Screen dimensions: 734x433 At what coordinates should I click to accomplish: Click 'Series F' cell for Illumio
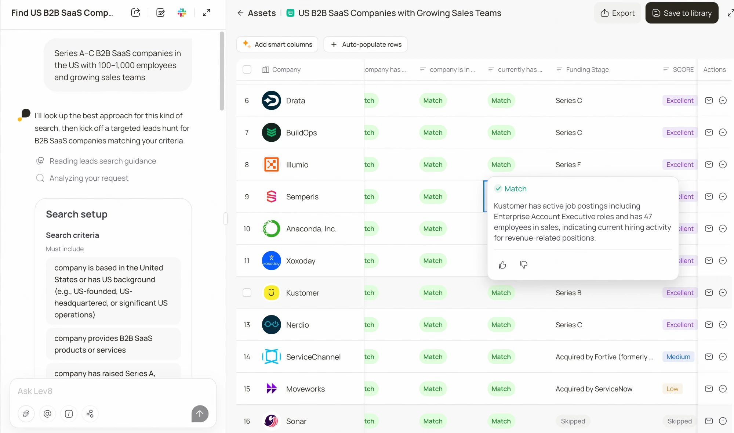[568, 165]
